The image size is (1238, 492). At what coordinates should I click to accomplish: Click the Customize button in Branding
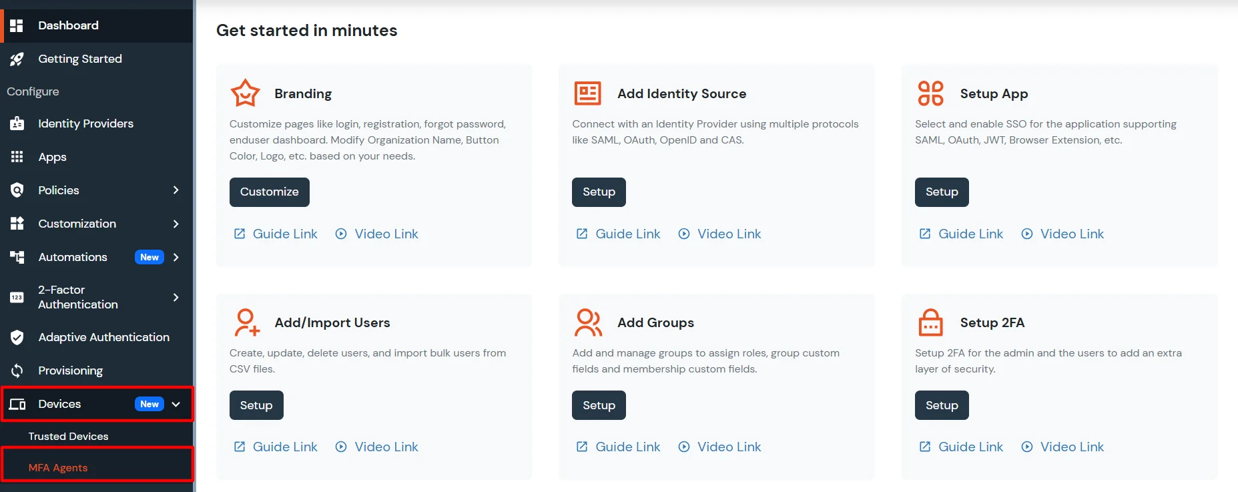(270, 192)
